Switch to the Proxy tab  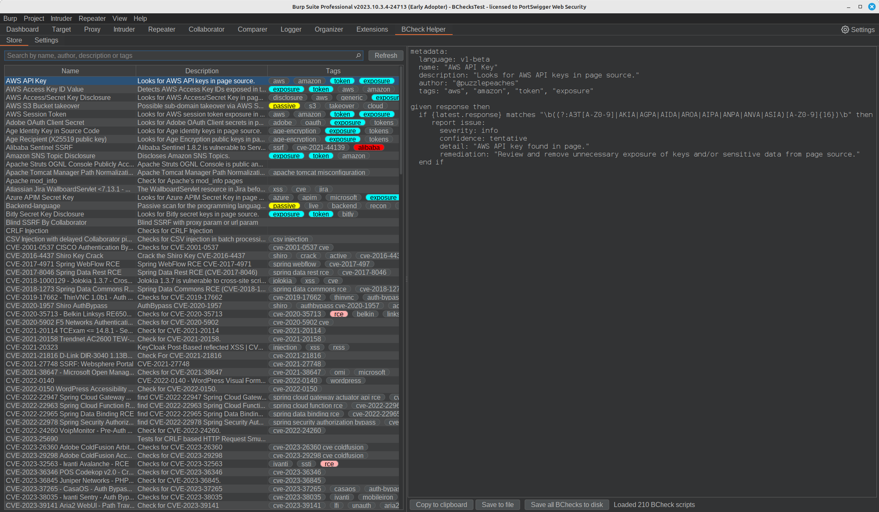click(x=92, y=29)
